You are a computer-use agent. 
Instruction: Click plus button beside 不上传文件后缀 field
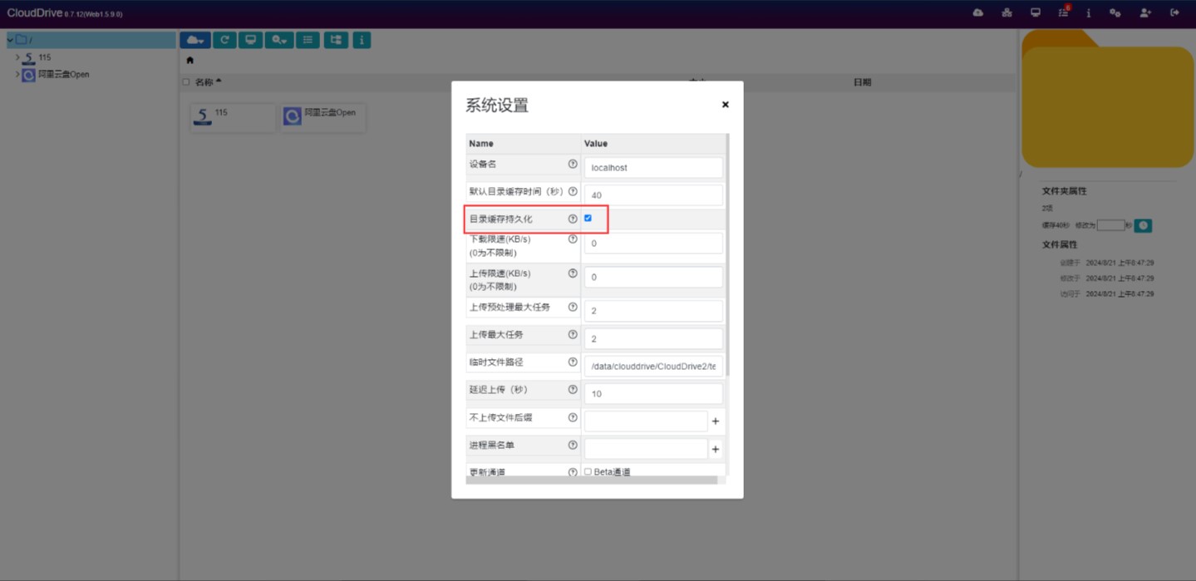tap(715, 421)
